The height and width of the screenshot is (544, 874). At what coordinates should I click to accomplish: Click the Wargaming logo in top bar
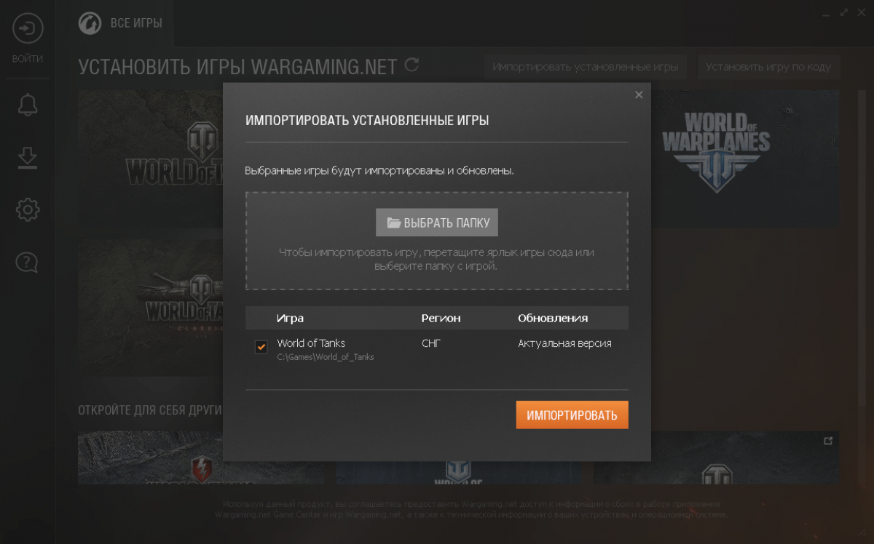coord(90,23)
